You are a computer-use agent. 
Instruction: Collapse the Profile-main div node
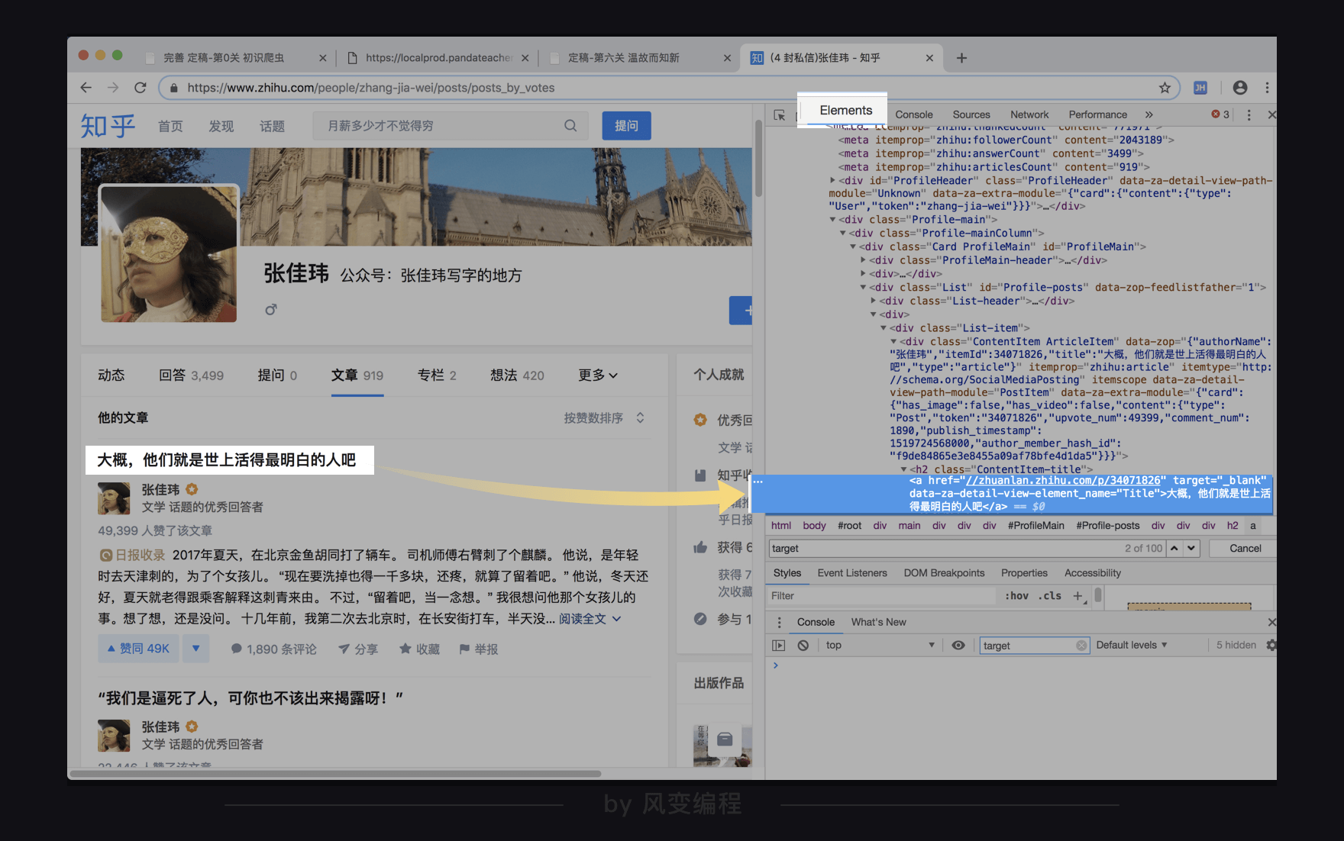tap(832, 220)
